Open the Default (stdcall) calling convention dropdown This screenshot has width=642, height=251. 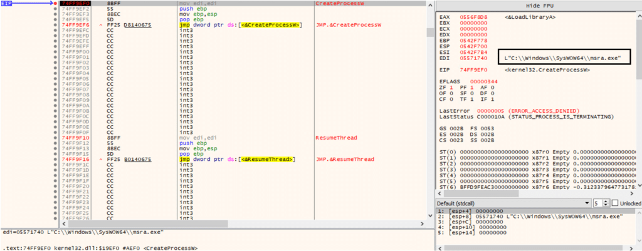pos(514,203)
